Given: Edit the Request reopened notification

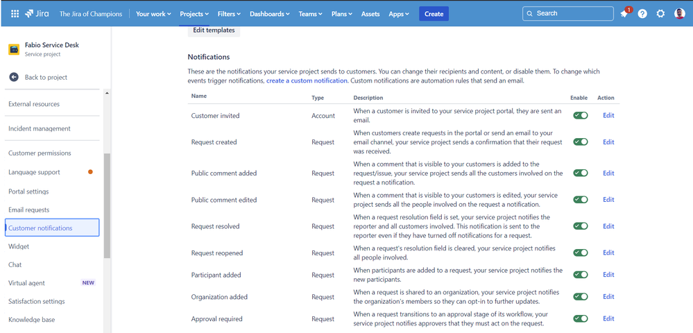Looking at the screenshot, I should tap(608, 253).
